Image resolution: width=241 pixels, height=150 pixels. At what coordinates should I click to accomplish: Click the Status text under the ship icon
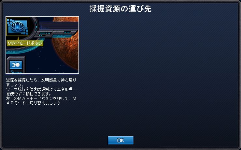point(16,72)
